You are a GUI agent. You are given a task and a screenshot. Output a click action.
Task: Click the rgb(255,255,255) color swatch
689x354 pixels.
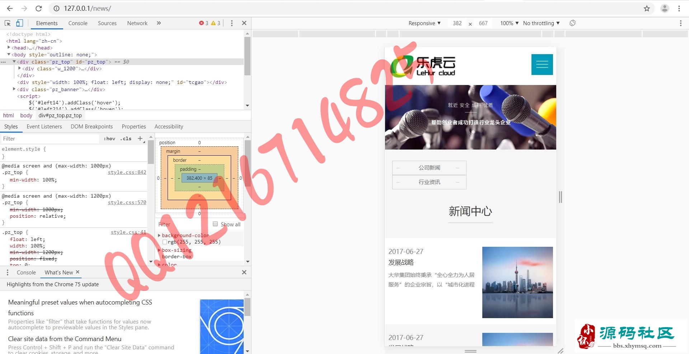pos(165,242)
